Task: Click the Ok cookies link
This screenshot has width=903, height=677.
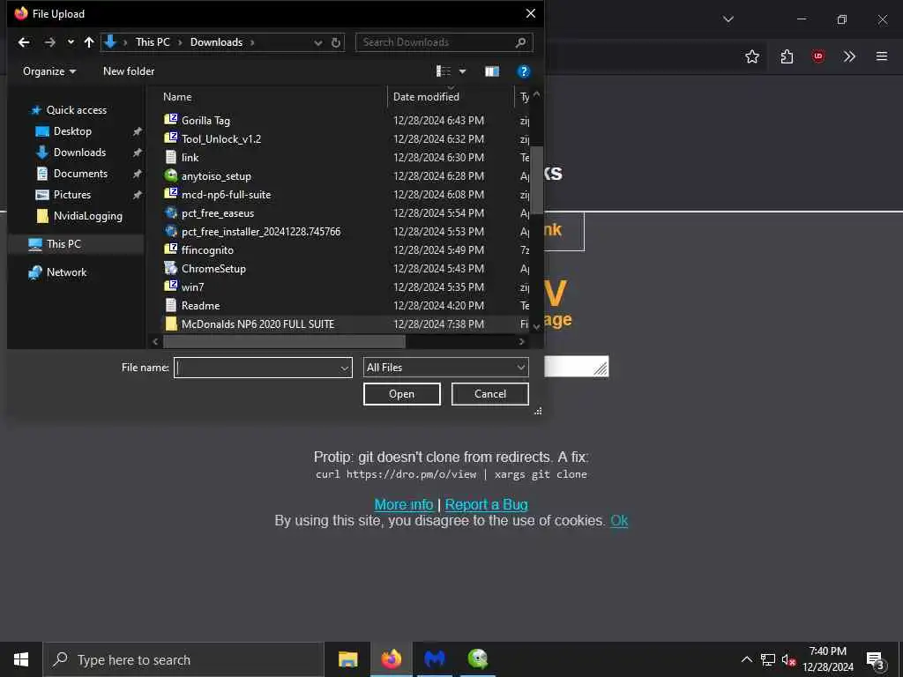Action: pyautogui.click(x=619, y=521)
